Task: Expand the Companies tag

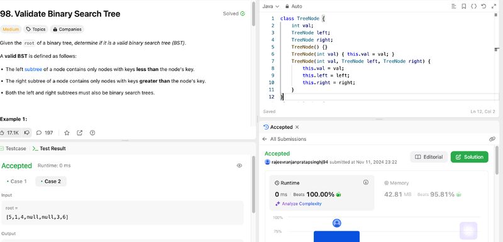Action: click(x=67, y=29)
